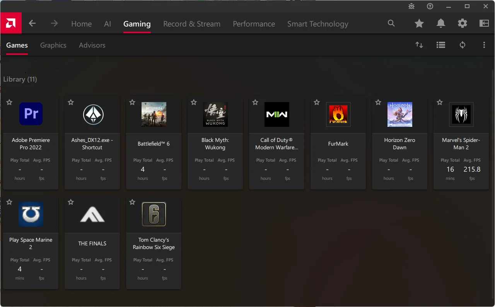Viewport: 495px width, 307px height.
Task: Switch to list view layout
Action: tap(441, 45)
